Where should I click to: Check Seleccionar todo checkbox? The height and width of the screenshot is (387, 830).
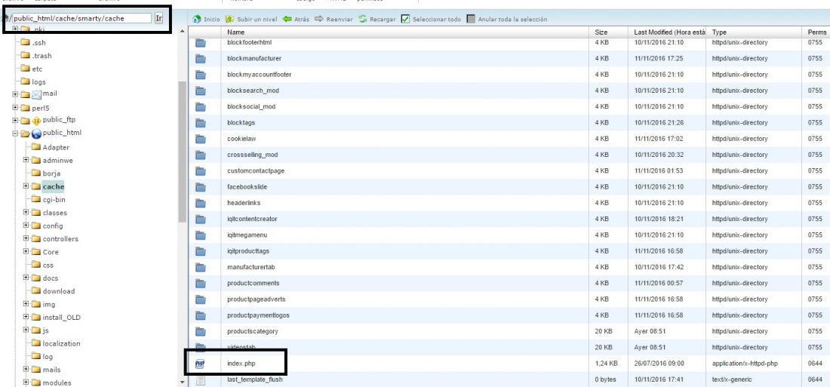(x=405, y=19)
